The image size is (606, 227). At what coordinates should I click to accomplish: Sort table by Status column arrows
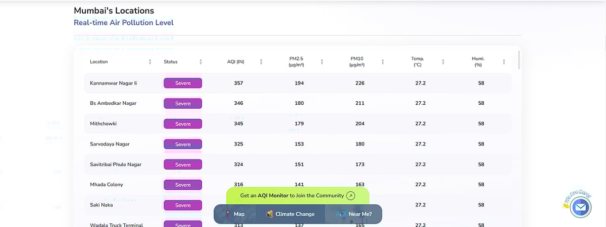[x=200, y=62]
